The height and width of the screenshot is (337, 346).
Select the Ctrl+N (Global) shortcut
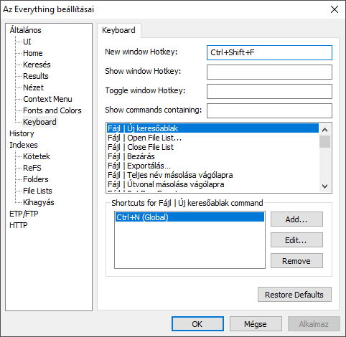tap(190, 217)
